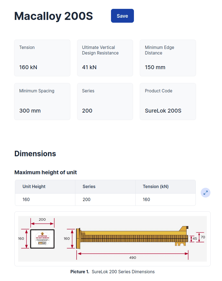The height and width of the screenshot is (281, 222).
Task: Click the SureLok front plate warning label graphic
Action: coord(42,239)
